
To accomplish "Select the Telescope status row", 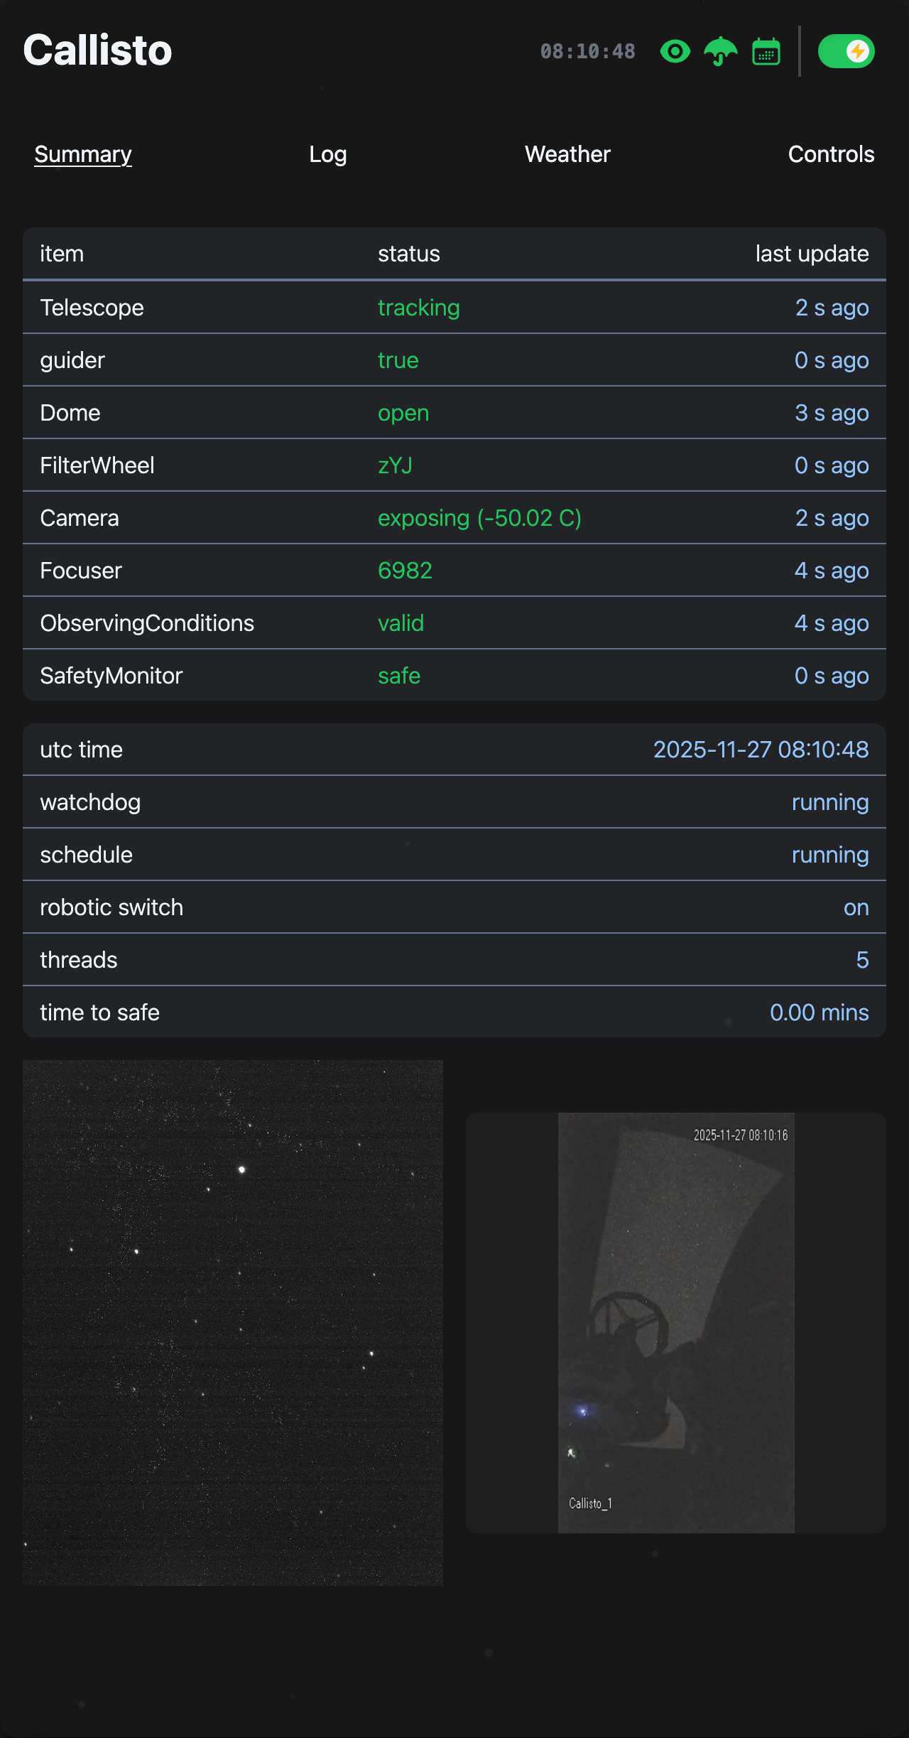I will pyautogui.click(x=454, y=308).
